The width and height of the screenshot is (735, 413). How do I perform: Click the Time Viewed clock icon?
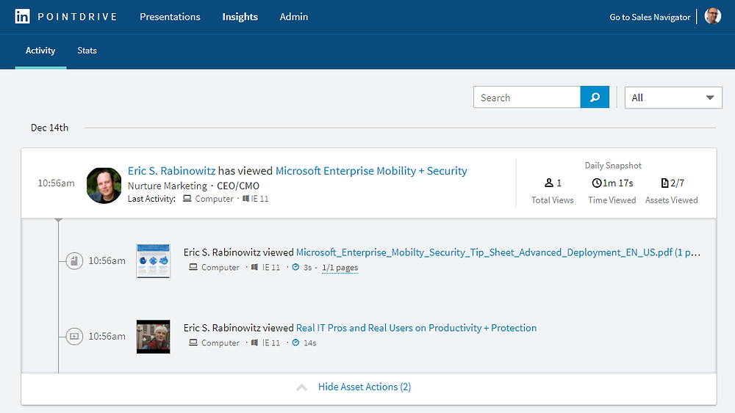coord(597,183)
